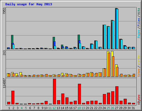Click the 'Daily usage for May 2013' title
The image size is (142, 111).
click(29, 4)
